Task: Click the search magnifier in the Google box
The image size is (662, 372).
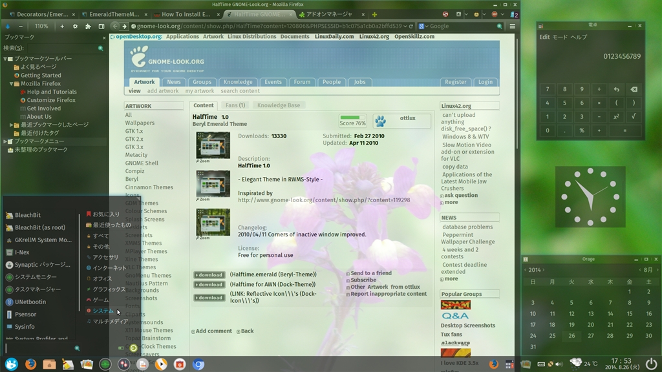Action: pos(500,26)
